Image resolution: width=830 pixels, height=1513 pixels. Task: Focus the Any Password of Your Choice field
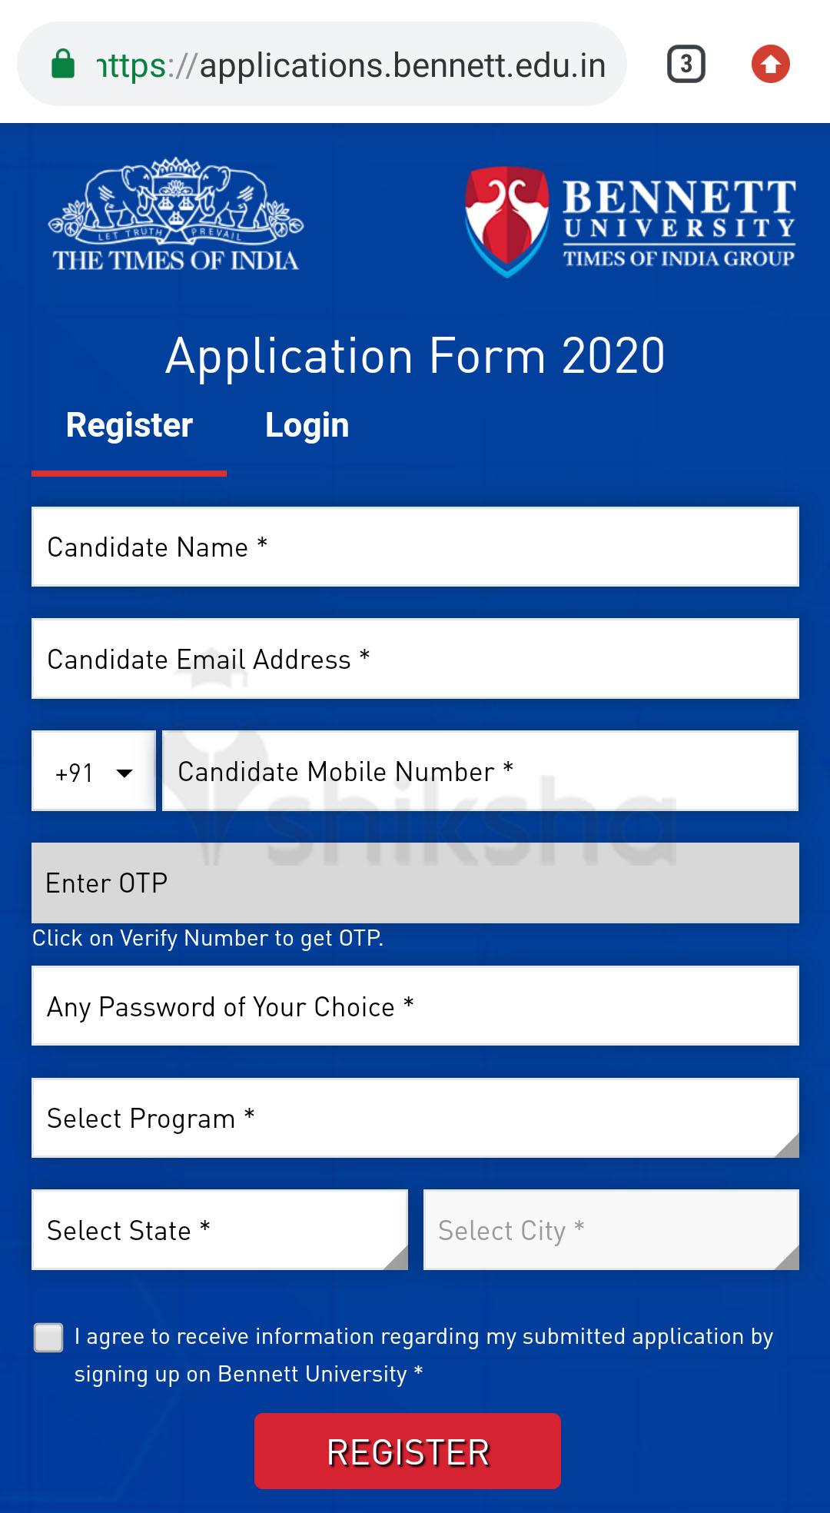[415, 1006]
